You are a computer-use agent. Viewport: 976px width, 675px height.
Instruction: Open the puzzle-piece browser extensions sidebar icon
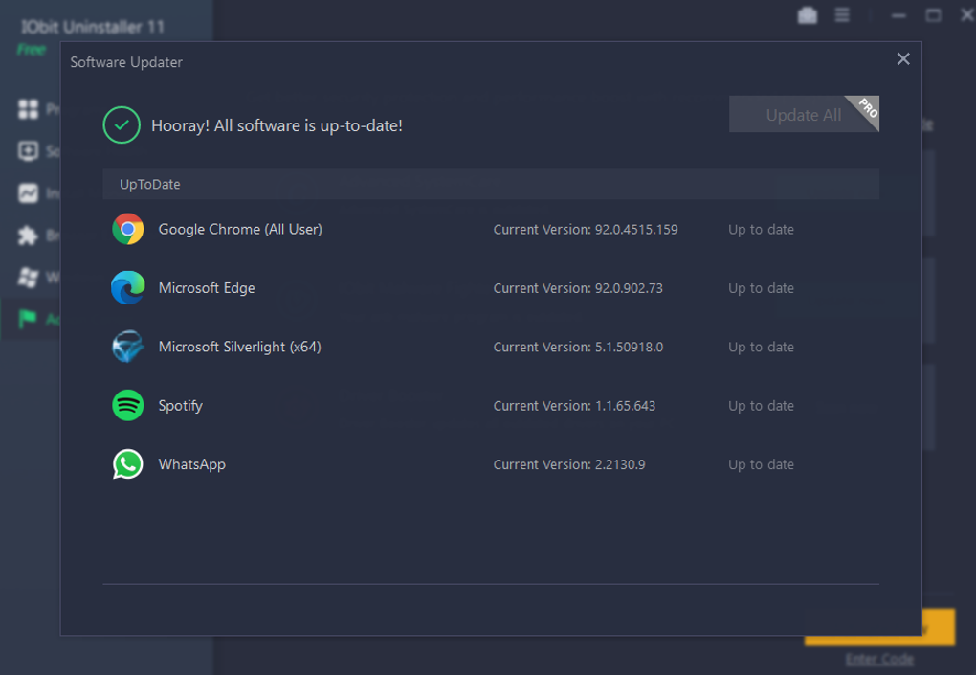click(28, 236)
